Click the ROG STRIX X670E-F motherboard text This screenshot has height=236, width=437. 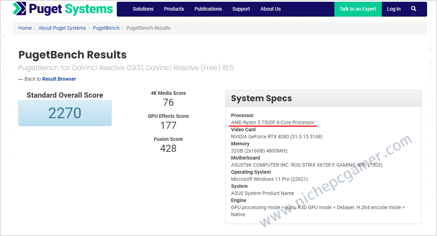click(x=307, y=165)
